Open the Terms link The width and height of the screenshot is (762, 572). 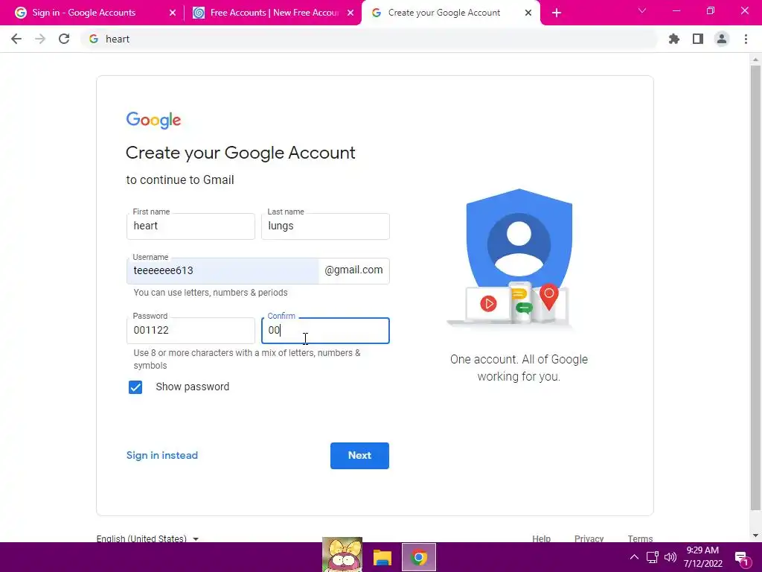(x=640, y=538)
